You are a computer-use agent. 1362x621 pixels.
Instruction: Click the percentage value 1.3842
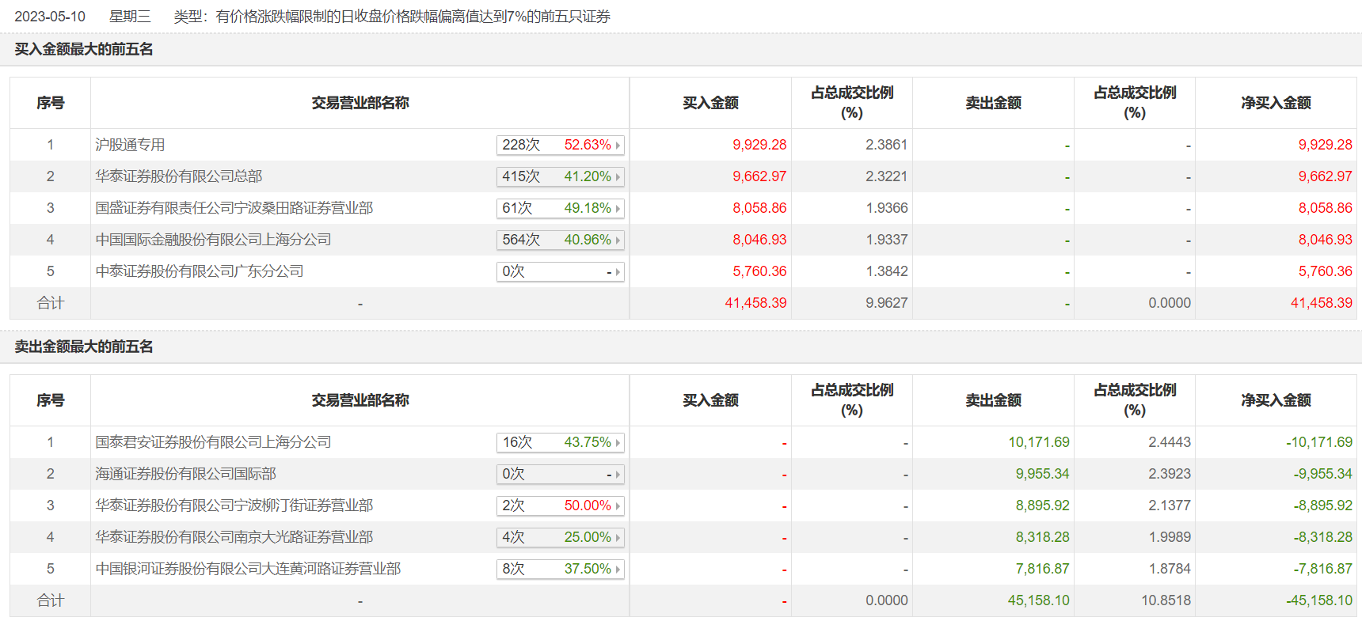pos(886,271)
